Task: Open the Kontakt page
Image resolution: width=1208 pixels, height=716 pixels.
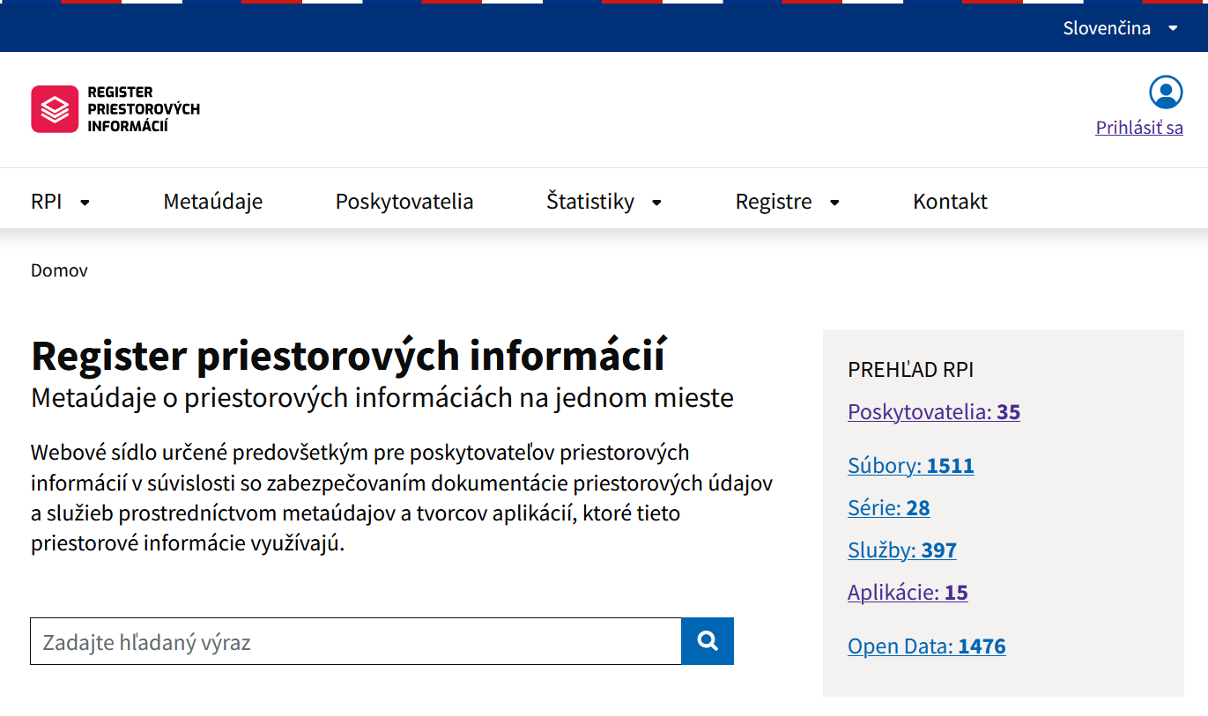Action: [950, 202]
